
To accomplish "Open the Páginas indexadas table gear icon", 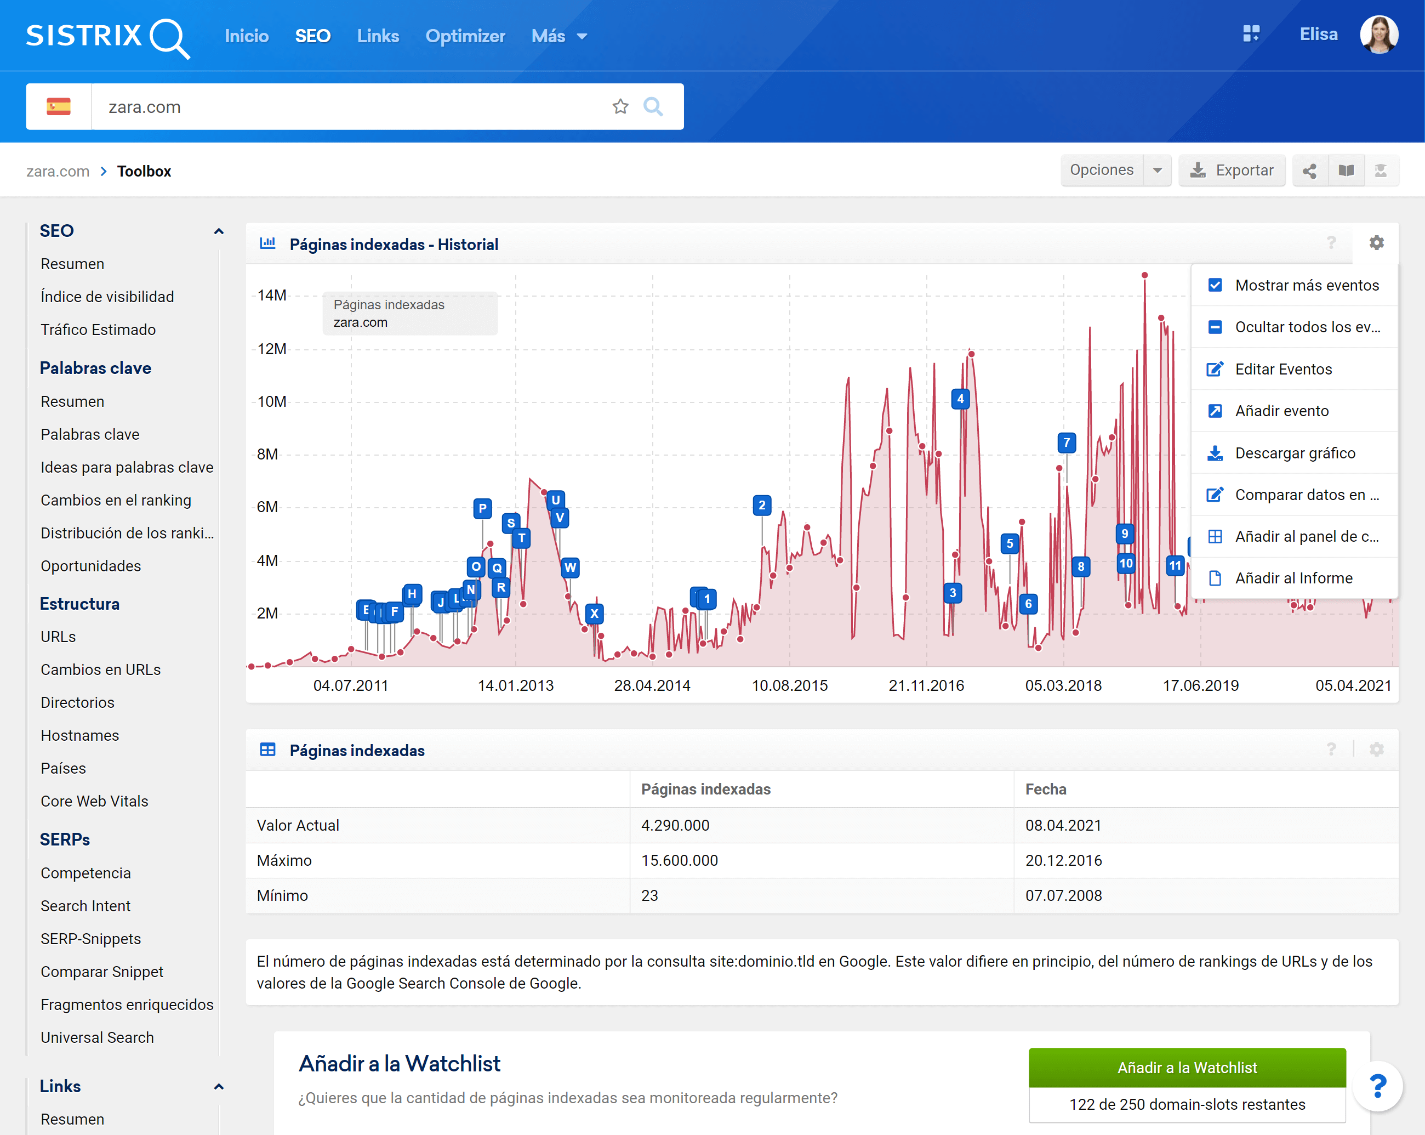I will coord(1376,750).
